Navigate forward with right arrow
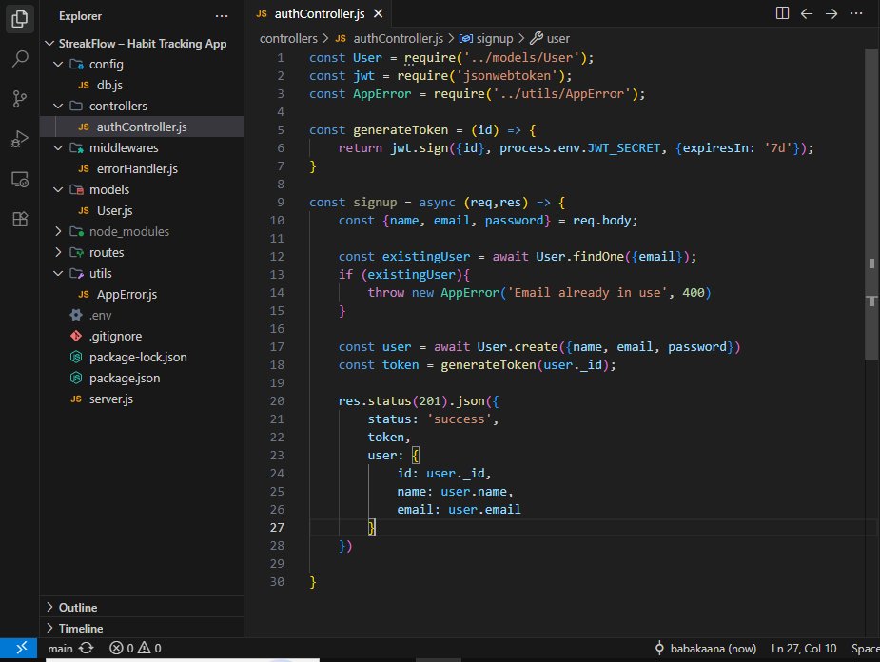 coord(831,13)
